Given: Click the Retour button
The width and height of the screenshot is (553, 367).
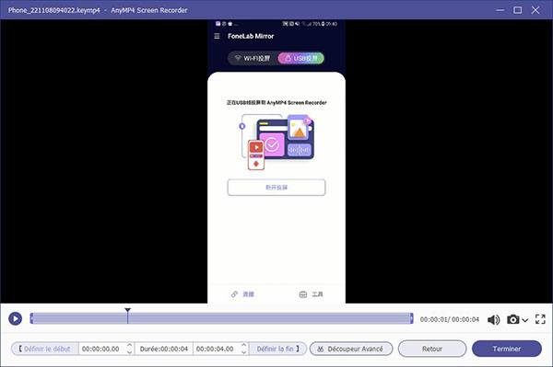Looking at the screenshot, I should tap(432, 349).
